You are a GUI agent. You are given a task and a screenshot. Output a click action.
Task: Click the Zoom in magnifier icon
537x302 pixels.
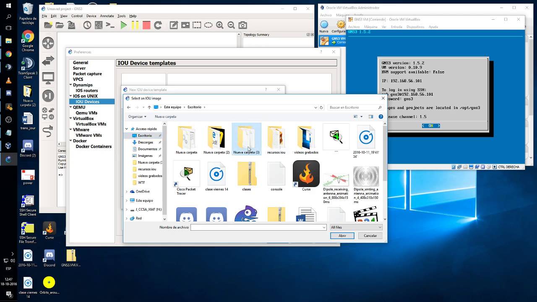(220, 25)
